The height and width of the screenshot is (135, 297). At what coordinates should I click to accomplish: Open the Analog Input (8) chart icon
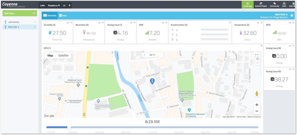click(290, 46)
